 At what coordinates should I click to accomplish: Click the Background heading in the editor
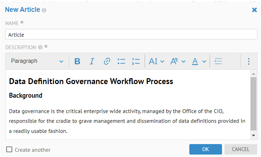tap(26, 96)
